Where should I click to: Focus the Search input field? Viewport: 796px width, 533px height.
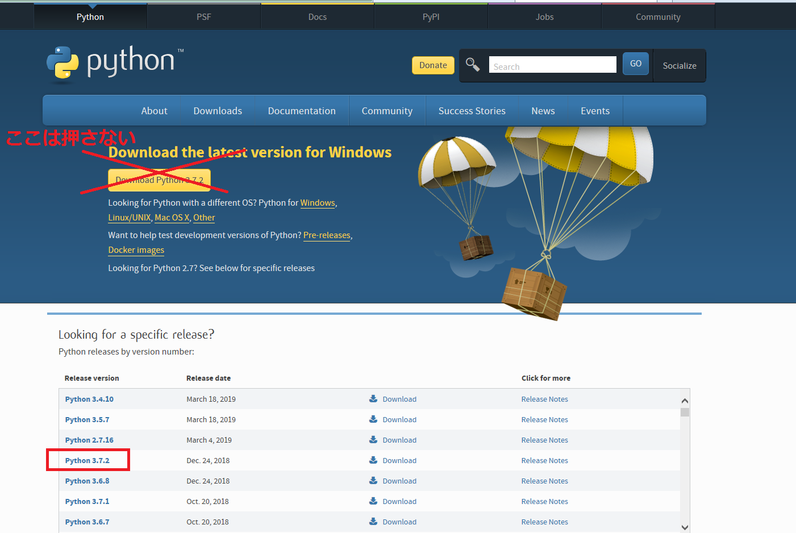(x=552, y=65)
